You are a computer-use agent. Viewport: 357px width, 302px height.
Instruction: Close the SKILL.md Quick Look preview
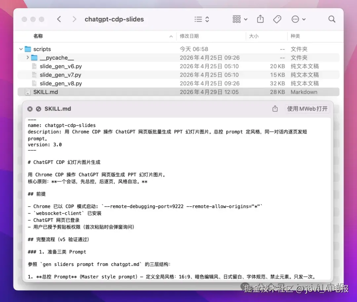(30, 109)
